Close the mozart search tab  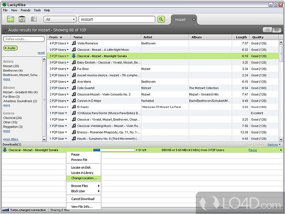[x=194, y=20]
